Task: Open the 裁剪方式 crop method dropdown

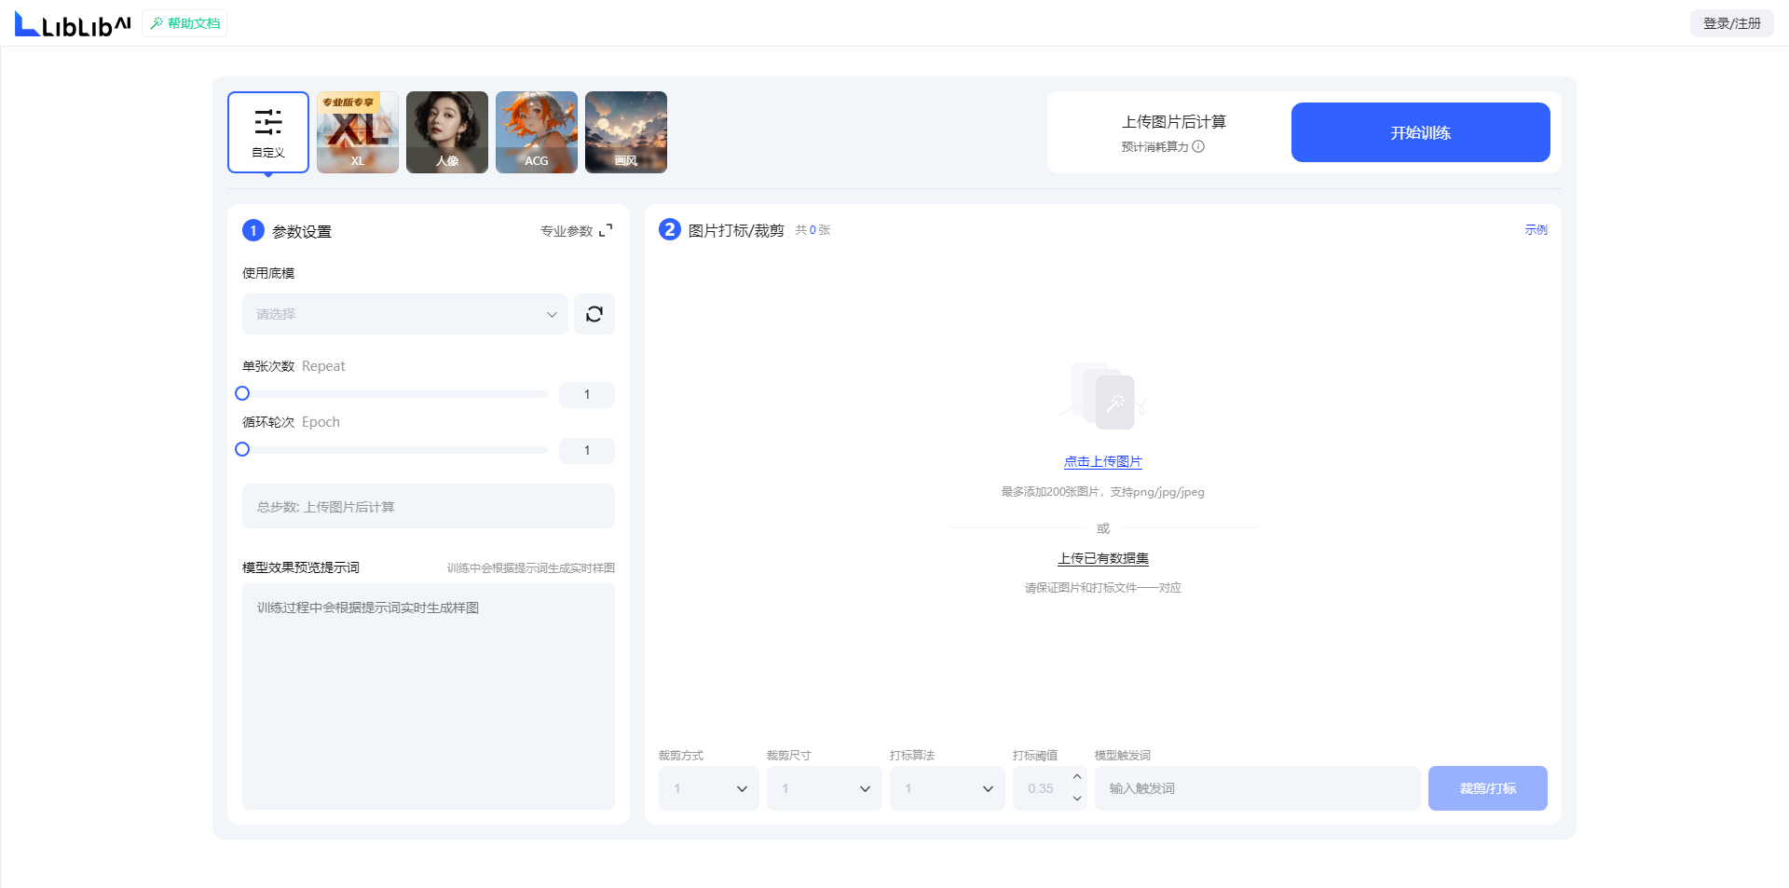Action: click(x=709, y=788)
